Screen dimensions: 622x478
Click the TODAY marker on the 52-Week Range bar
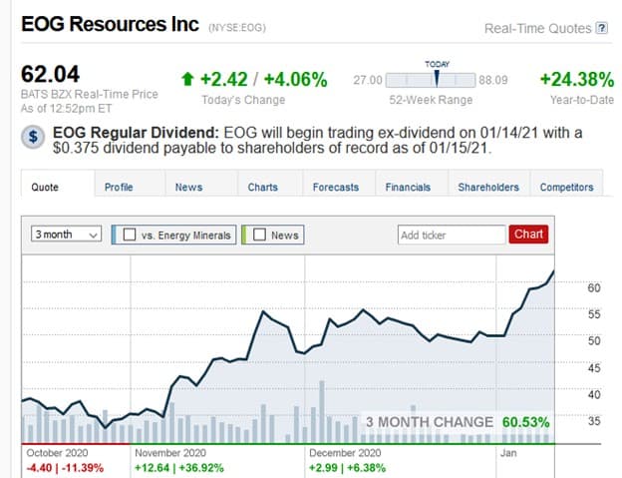click(437, 79)
